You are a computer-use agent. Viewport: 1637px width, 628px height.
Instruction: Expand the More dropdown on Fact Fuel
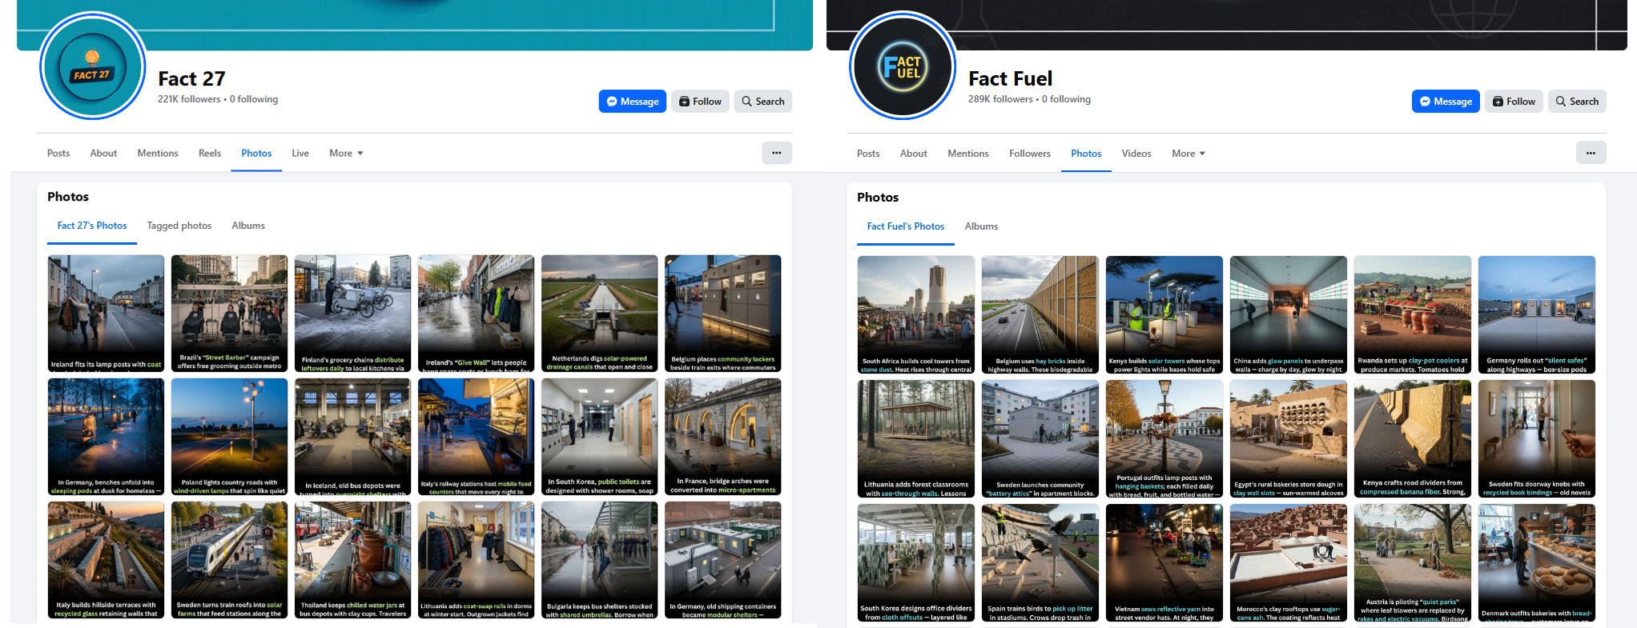pyautogui.click(x=1188, y=154)
